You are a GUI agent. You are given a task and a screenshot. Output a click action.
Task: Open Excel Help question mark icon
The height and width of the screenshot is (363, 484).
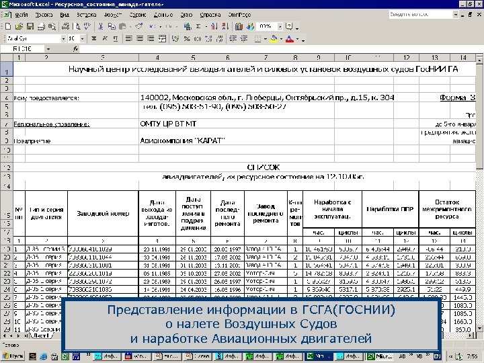point(289,26)
